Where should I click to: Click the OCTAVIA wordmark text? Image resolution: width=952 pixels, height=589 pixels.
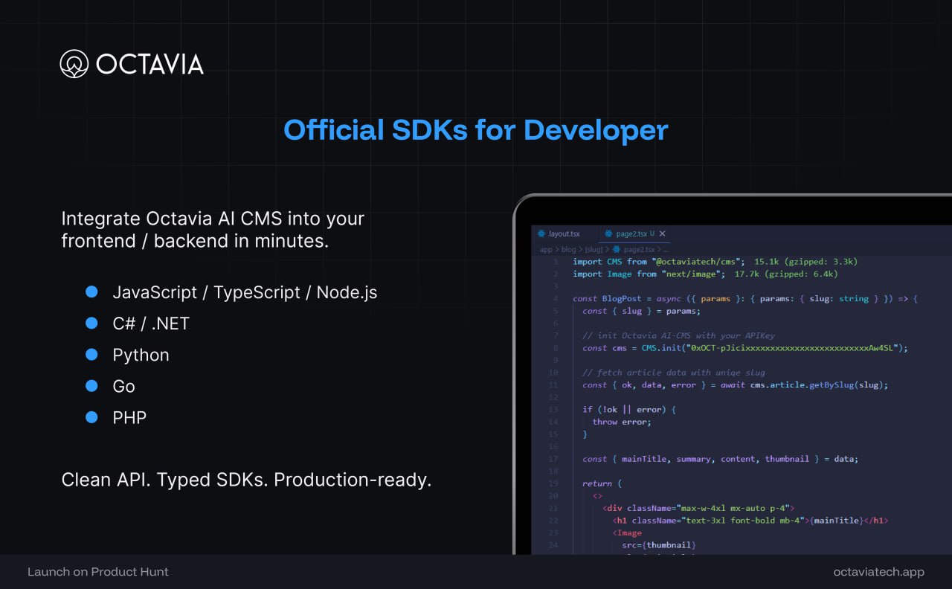coord(149,64)
